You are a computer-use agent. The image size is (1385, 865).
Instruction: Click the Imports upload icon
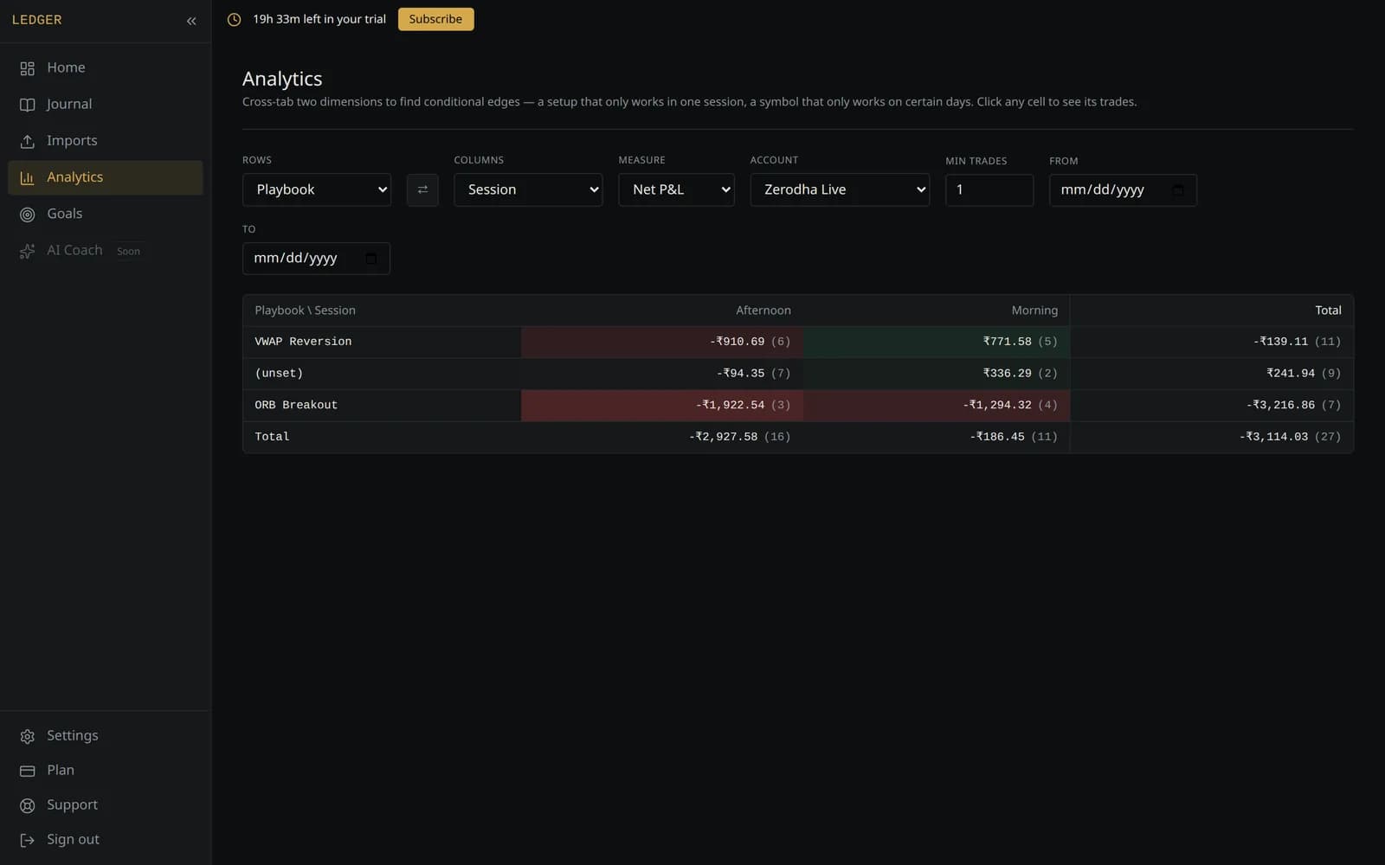(x=28, y=141)
